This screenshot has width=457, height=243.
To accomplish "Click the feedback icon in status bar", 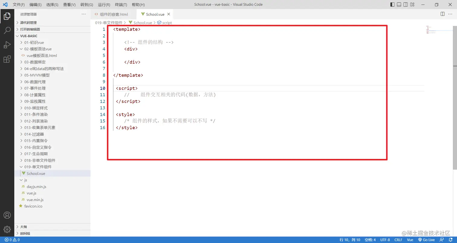I will pos(442,240).
